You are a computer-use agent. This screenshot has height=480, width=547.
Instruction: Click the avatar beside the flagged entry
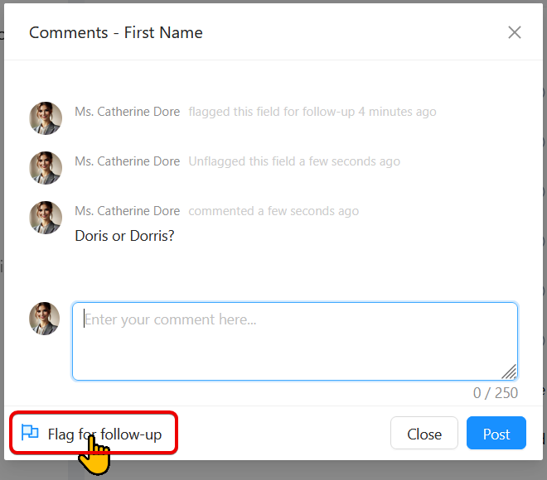46,118
